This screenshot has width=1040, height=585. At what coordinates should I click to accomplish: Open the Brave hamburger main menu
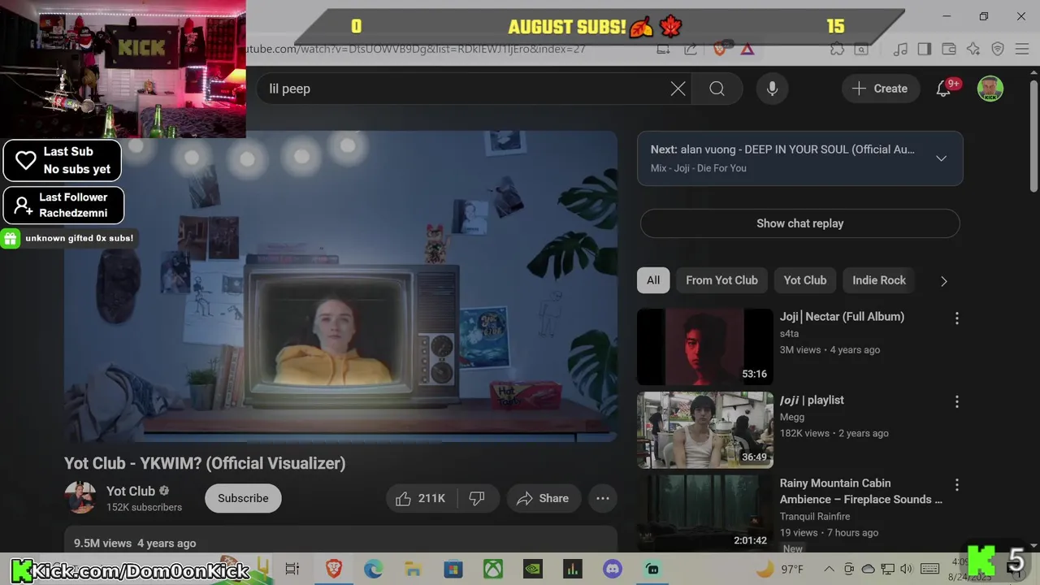(1023, 49)
